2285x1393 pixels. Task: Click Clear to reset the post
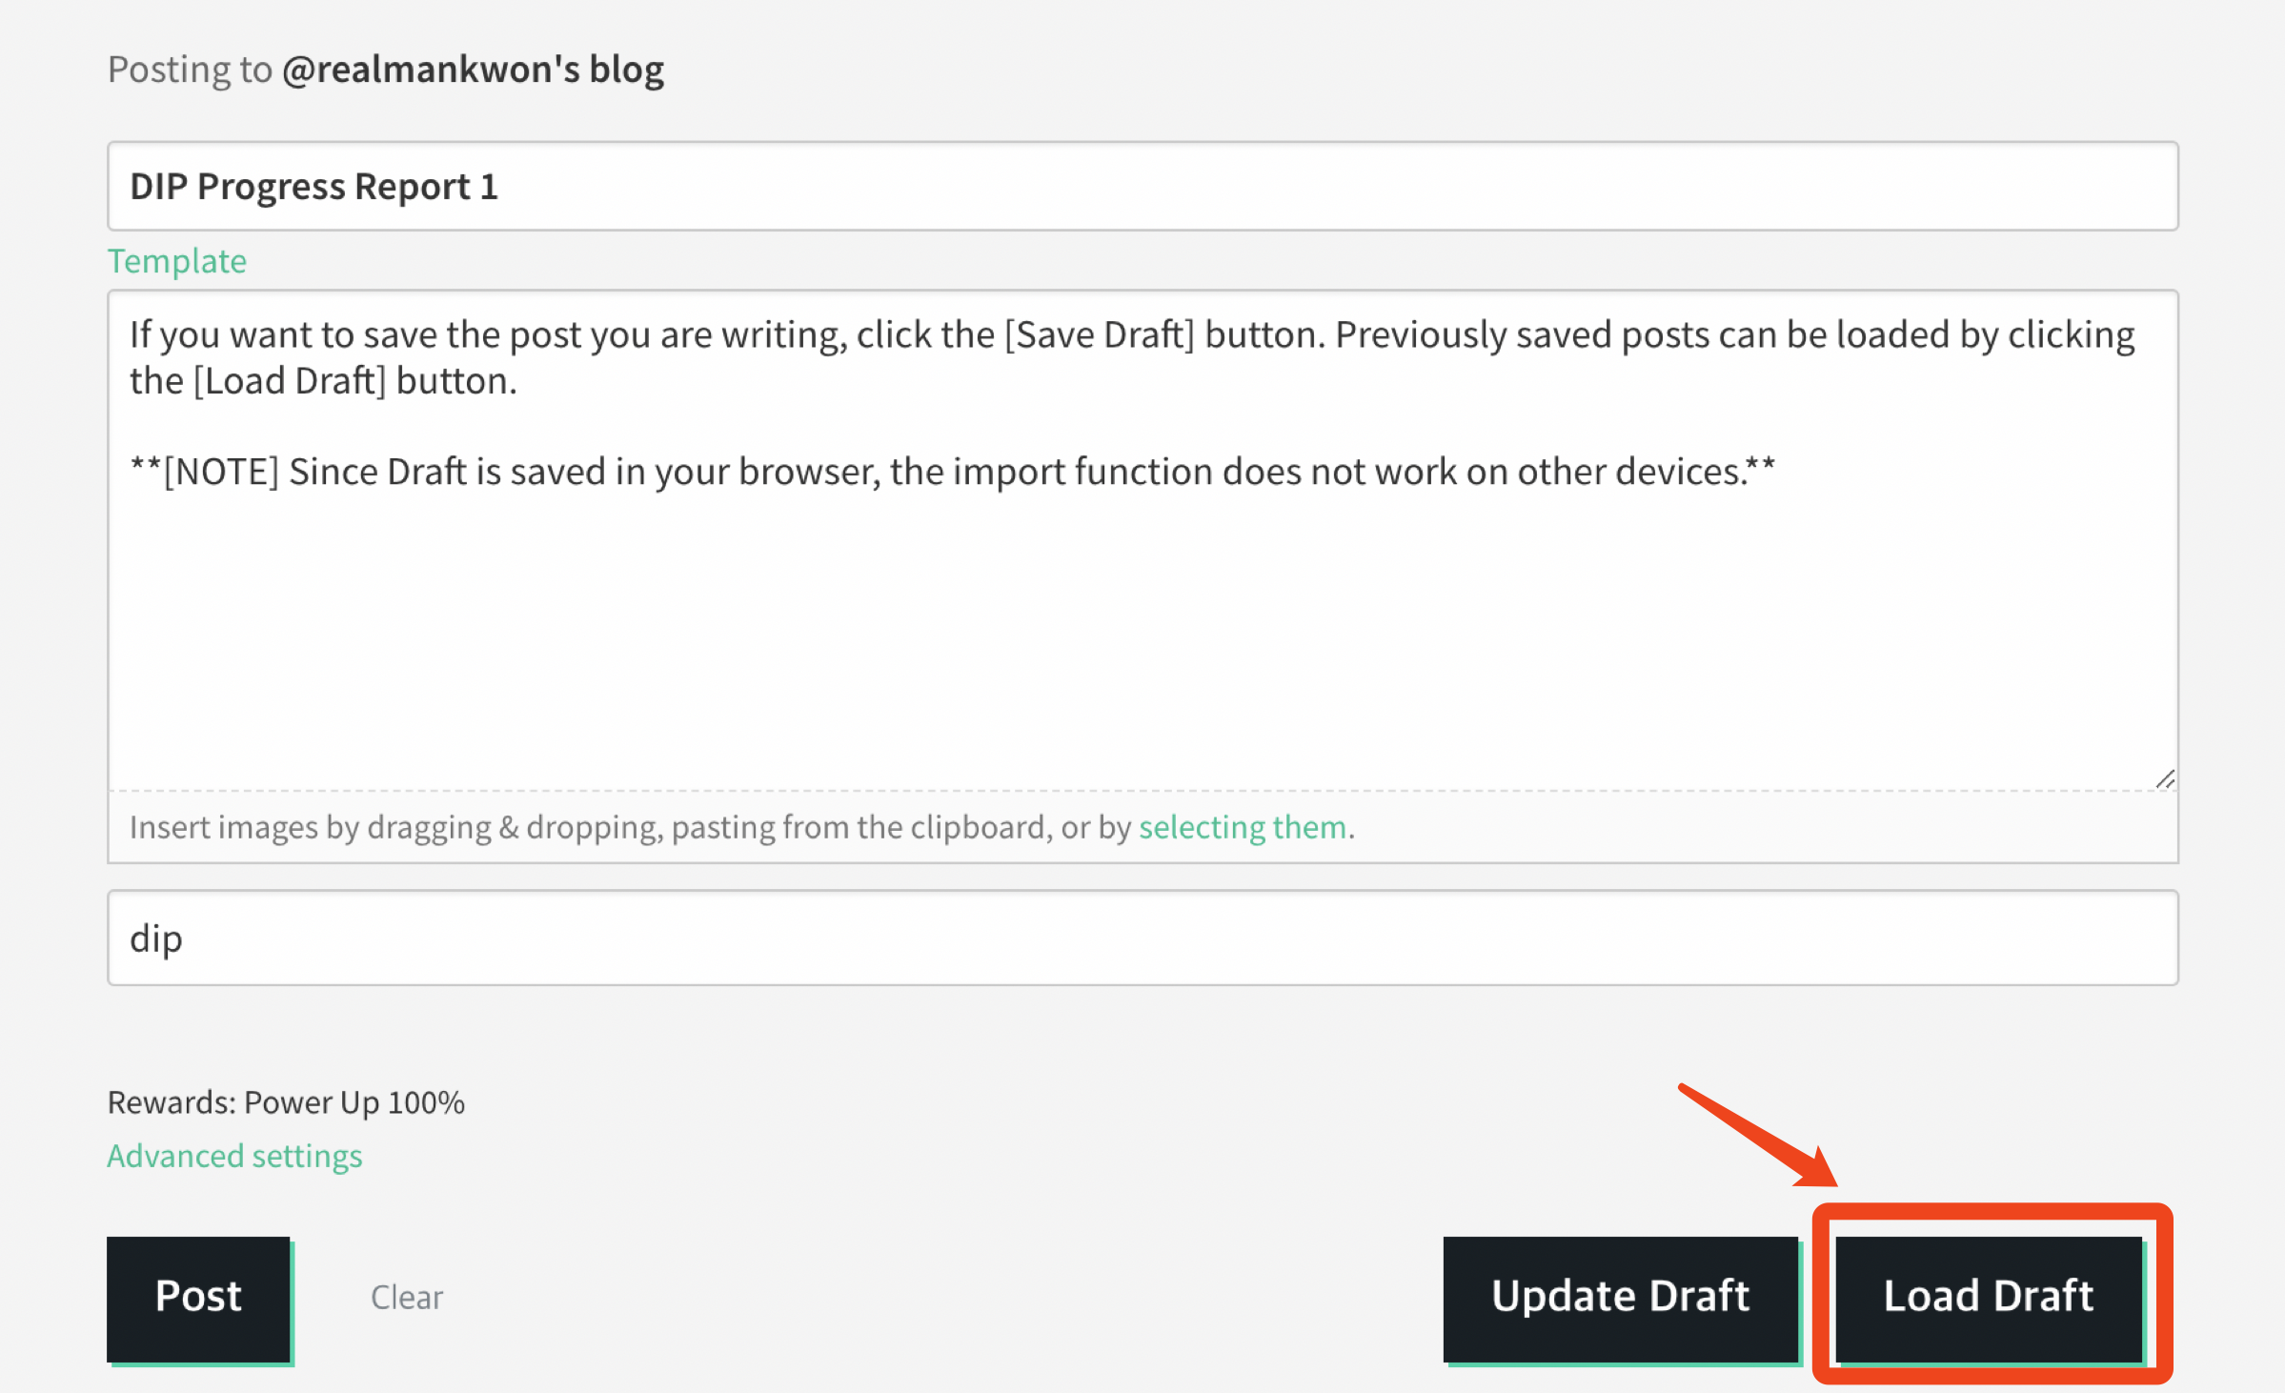coord(407,1297)
